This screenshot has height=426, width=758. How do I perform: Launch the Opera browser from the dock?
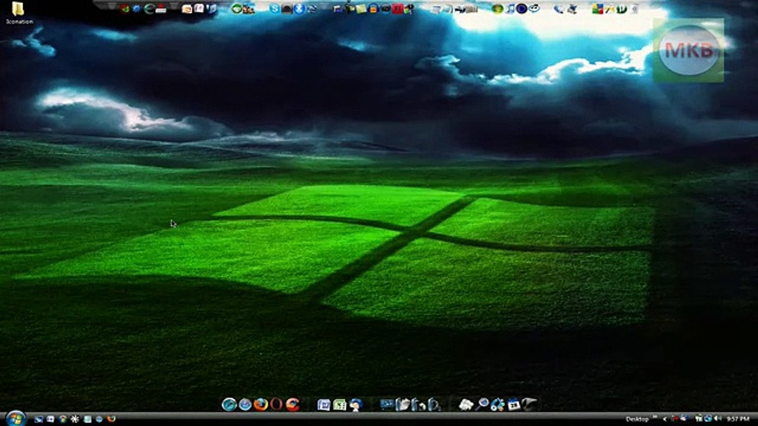point(277,404)
